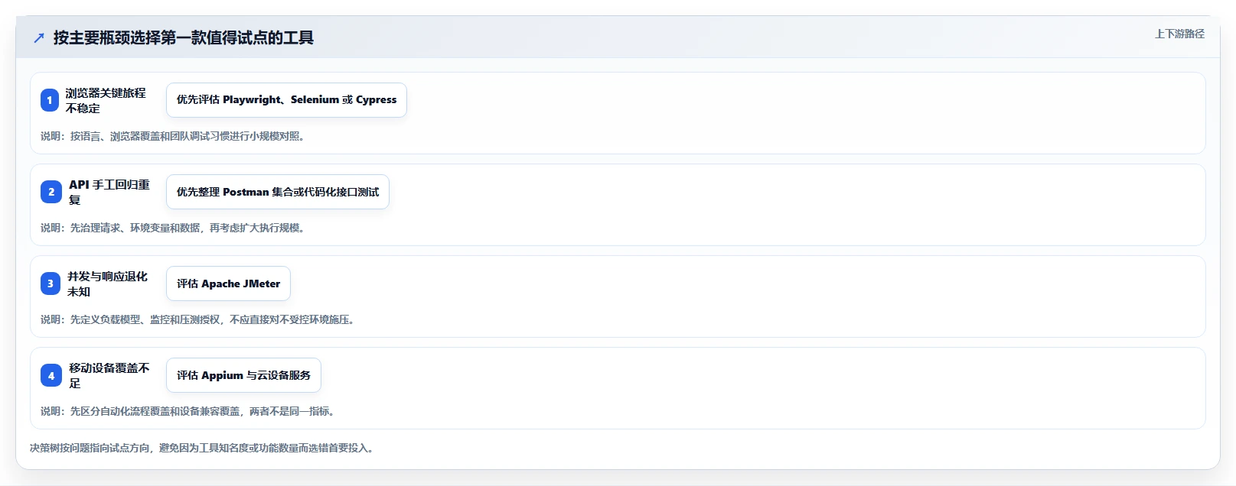The width and height of the screenshot is (1236, 486).
Task: Click 优先评估 Playwright、Selenium 或 Cypress button
Action: click(x=286, y=100)
